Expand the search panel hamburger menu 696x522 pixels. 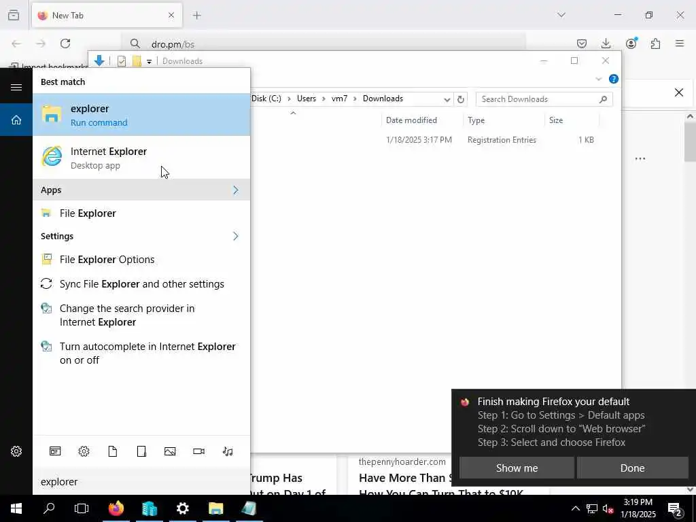pyautogui.click(x=16, y=87)
